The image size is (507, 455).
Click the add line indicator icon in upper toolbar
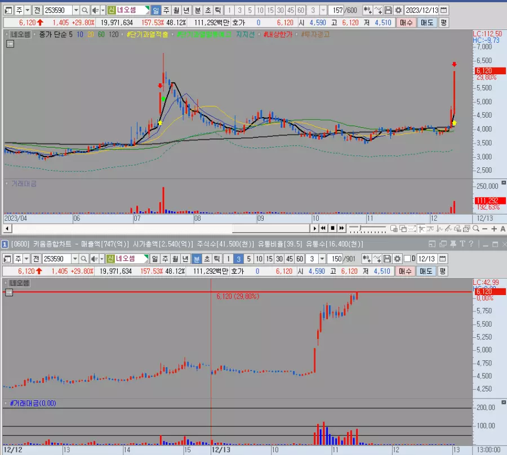378,10
